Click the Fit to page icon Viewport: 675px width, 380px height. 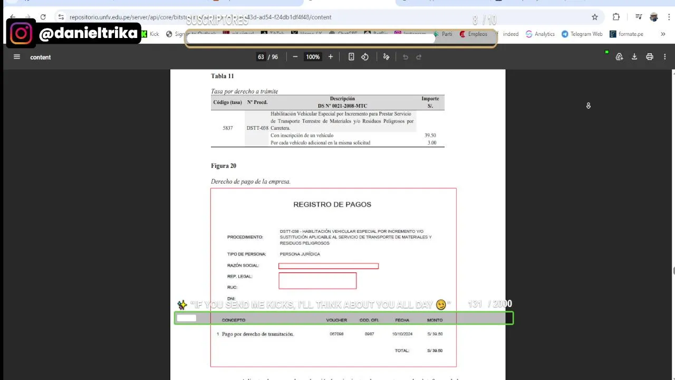tap(351, 57)
